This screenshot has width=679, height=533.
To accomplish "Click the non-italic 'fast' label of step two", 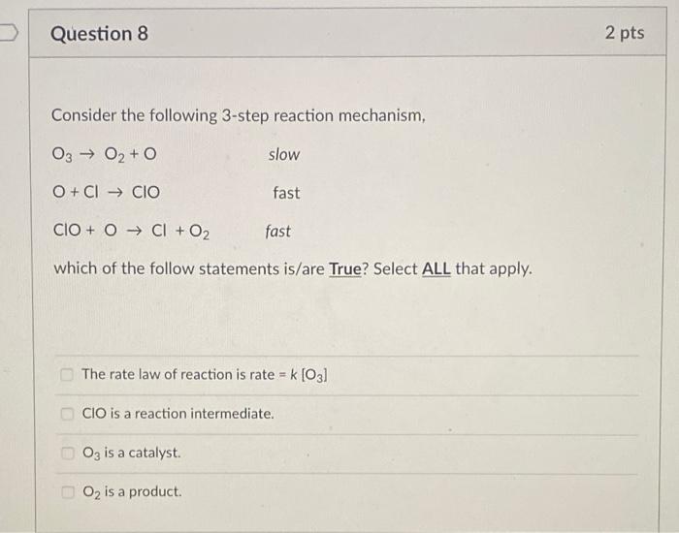I will click(x=286, y=193).
